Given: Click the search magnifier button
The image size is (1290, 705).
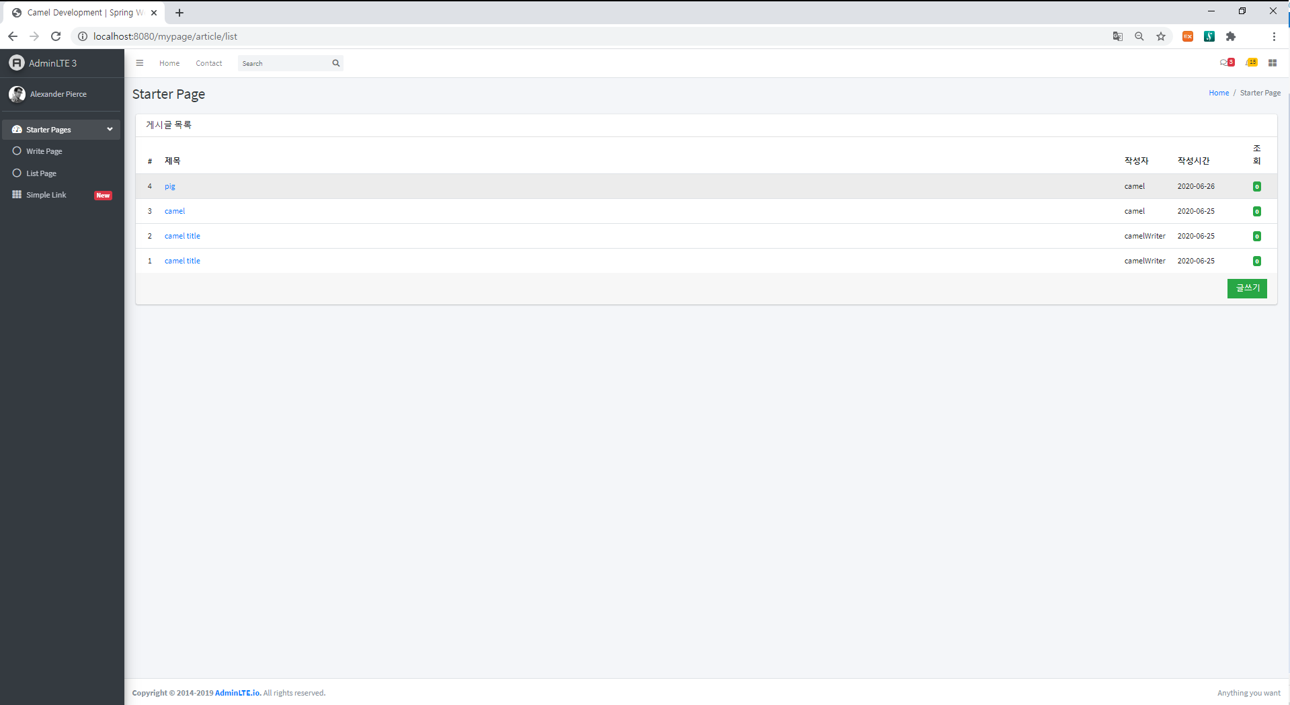Looking at the screenshot, I should click(336, 63).
